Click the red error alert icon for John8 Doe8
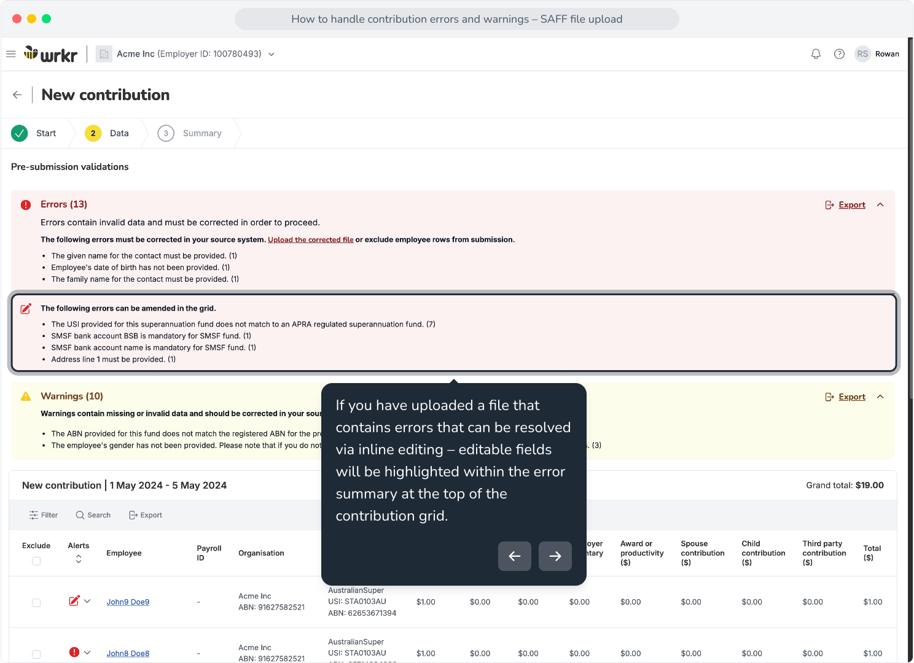This screenshot has width=914, height=663. (x=74, y=652)
